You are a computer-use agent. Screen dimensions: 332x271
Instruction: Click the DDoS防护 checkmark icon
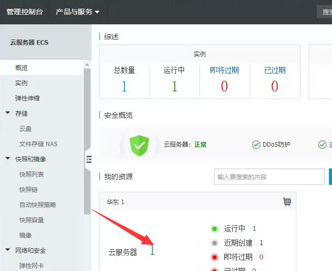pos(256,145)
